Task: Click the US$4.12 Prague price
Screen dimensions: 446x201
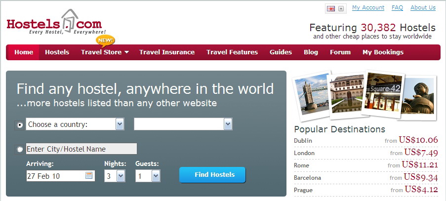Action: pos(421,189)
